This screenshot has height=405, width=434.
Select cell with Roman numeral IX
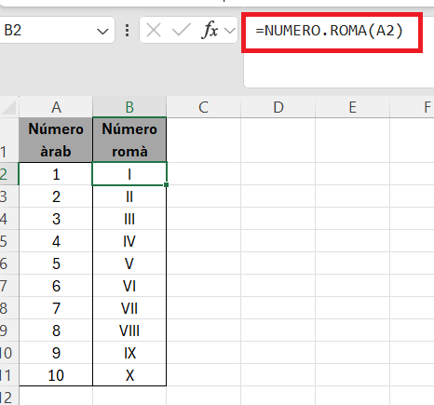point(129,353)
